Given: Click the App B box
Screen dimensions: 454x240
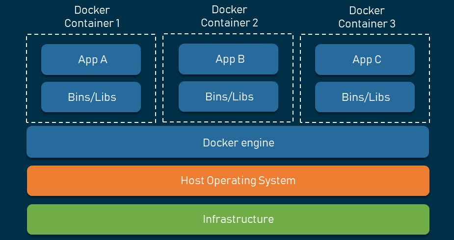Looking at the screenshot, I should coord(228,59).
